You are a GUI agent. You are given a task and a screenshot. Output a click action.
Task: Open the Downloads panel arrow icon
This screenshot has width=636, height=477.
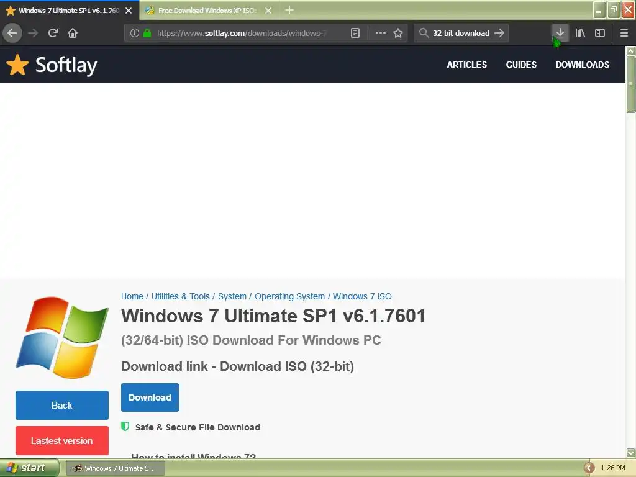pos(560,33)
